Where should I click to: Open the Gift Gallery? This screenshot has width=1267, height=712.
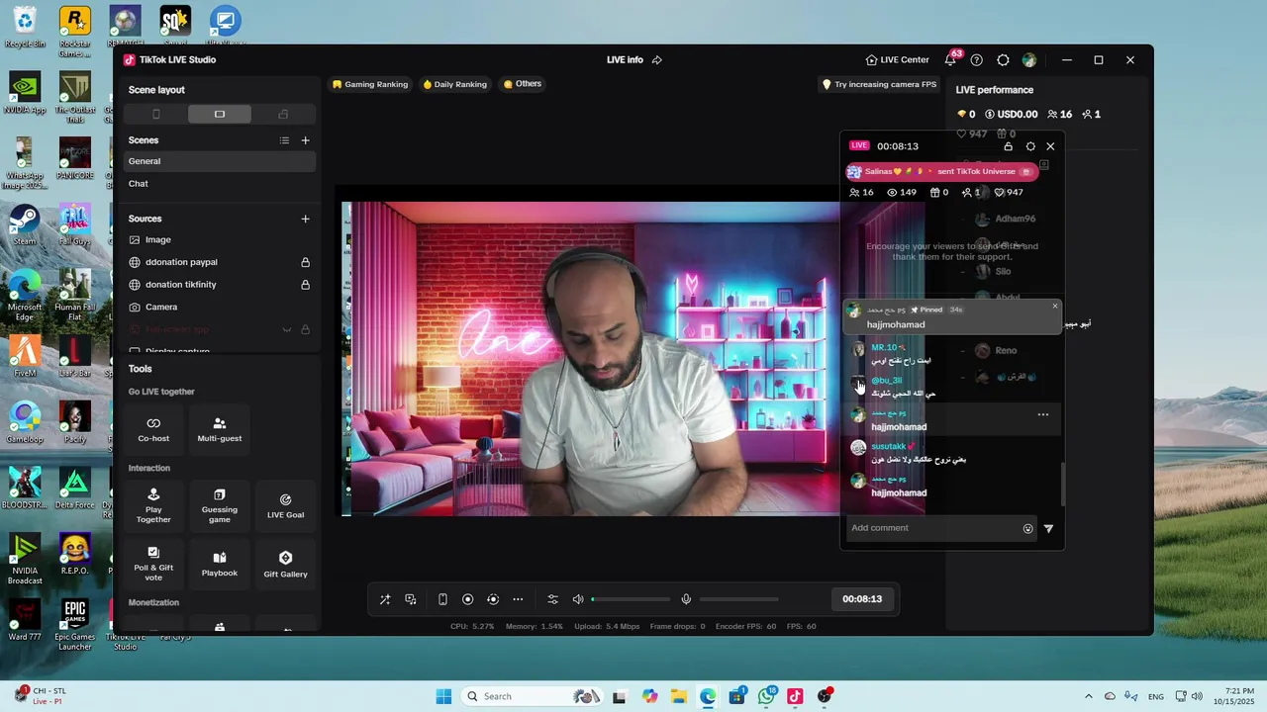click(285, 563)
